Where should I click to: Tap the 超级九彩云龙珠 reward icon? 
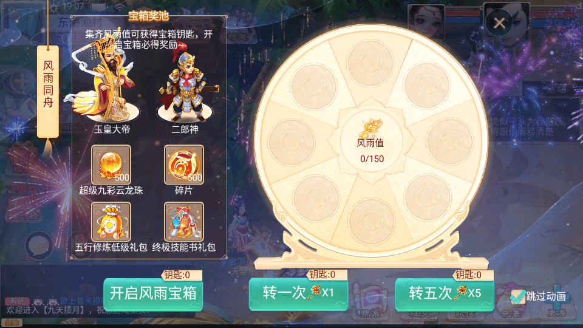click(111, 165)
